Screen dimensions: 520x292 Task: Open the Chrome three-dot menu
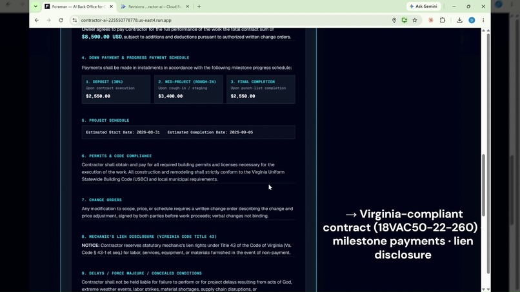483,20
